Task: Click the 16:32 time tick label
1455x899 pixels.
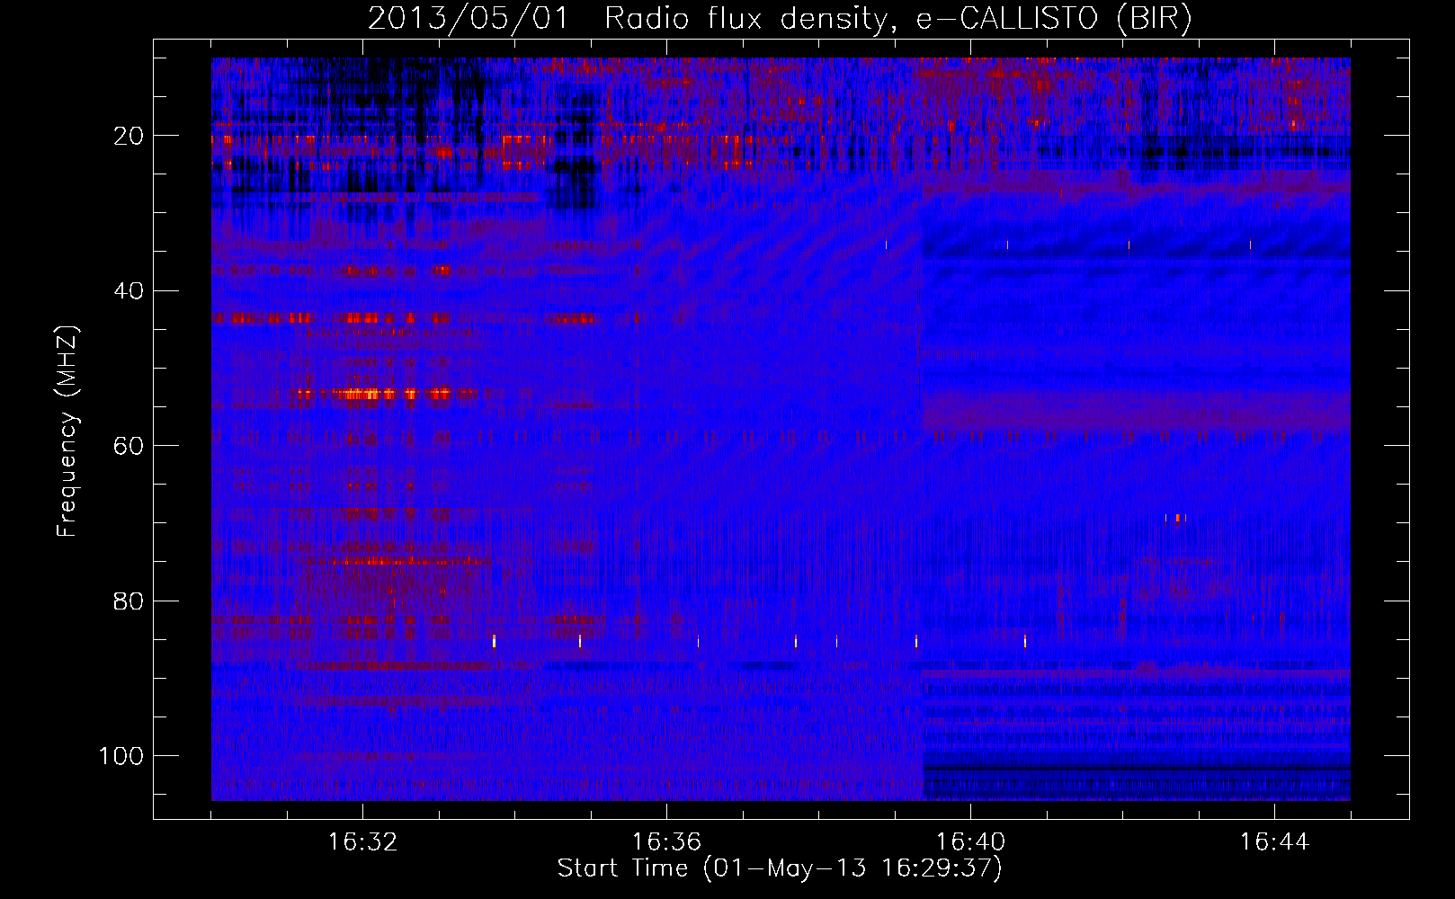Action: click(x=362, y=842)
